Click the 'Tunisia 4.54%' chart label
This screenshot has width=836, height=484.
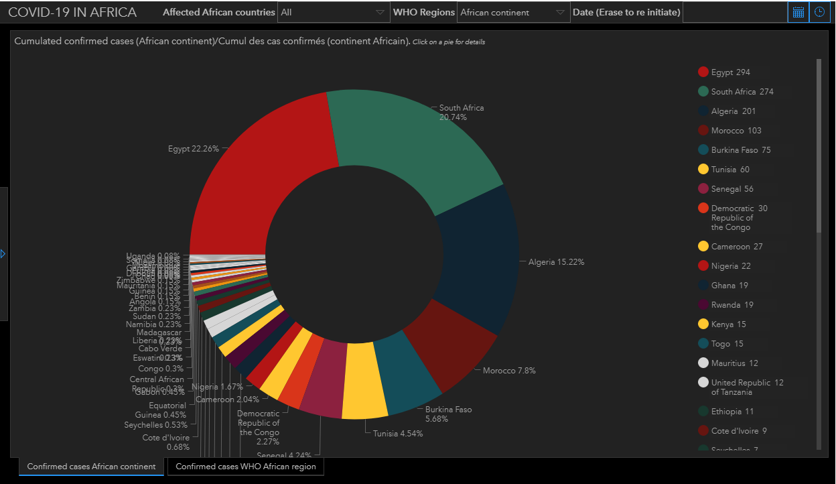point(398,433)
